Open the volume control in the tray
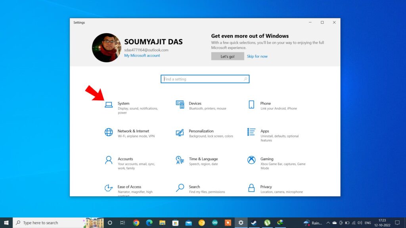Viewport: 406px width, 228px height. click(360, 223)
